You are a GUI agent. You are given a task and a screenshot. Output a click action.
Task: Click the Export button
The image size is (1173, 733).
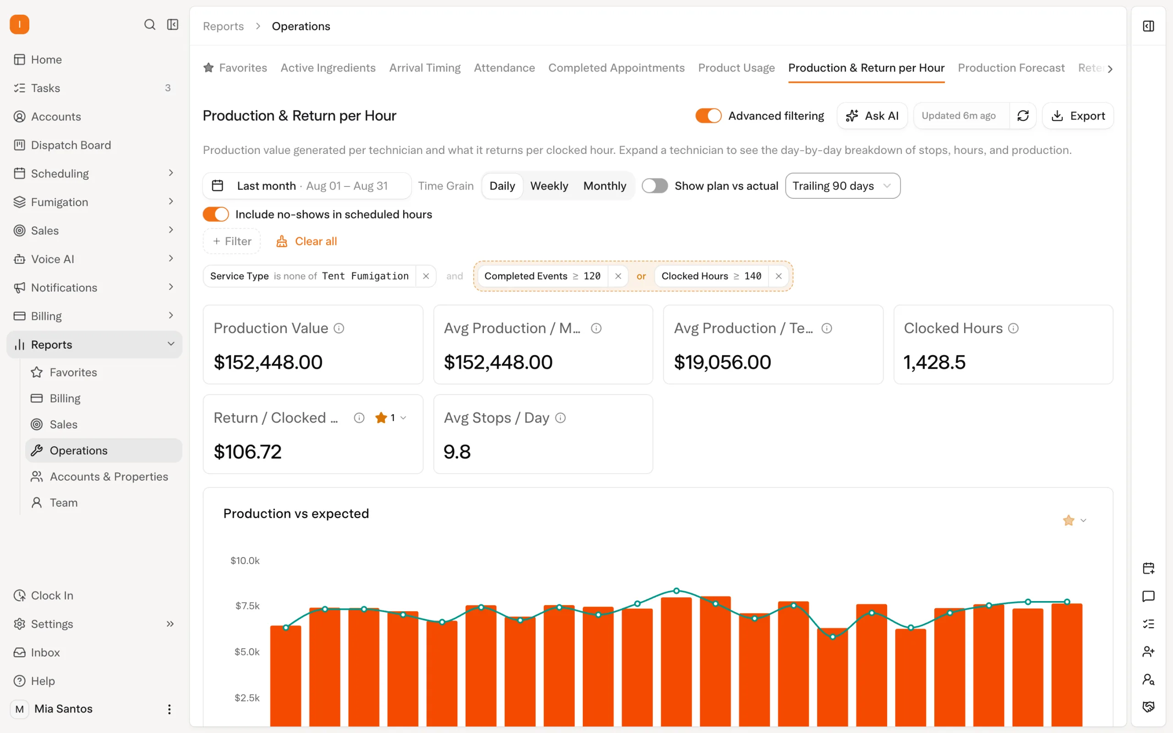pyautogui.click(x=1078, y=116)
